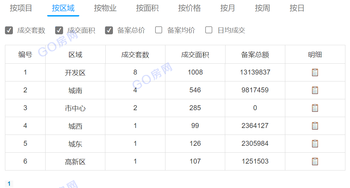The image size is (350, 188).
Task: Uncheck the 备案总价 checkbox
Action: coord(109,30)
